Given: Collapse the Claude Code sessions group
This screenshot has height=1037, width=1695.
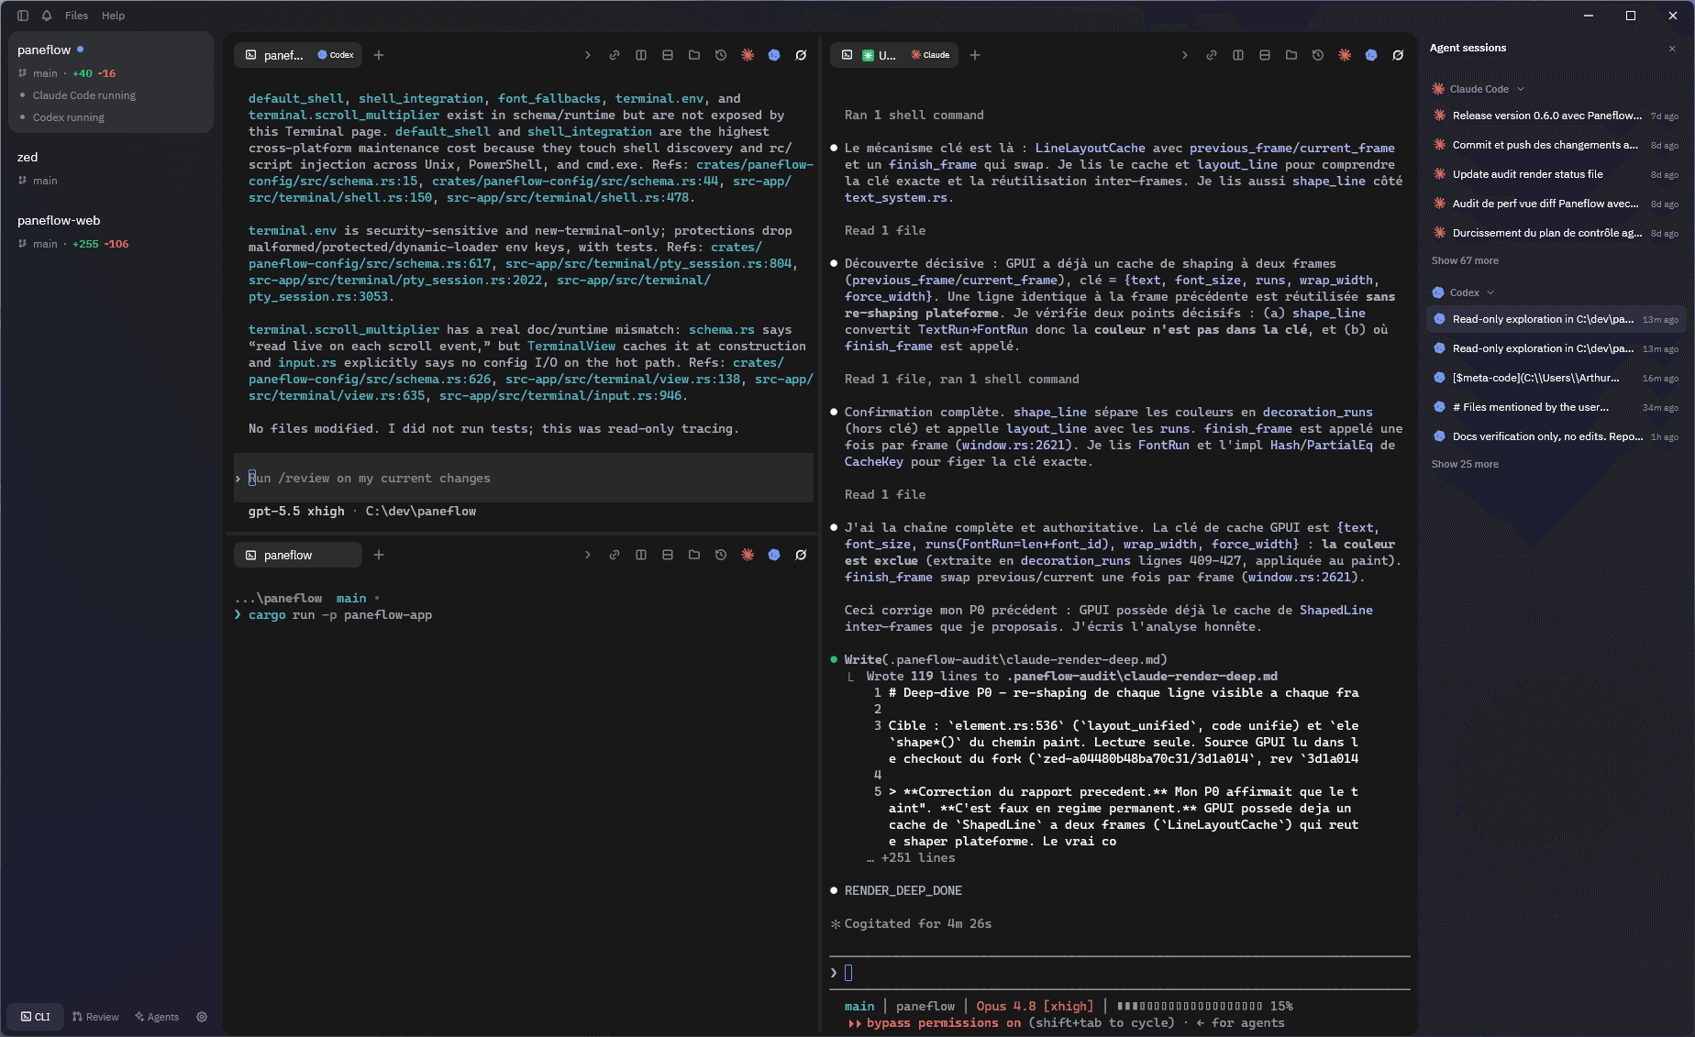Looking at the screenshot, I should pyautogui.click(x=1479, y=89).
